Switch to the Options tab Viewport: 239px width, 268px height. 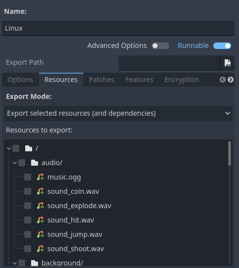pyautogui.click(x=20, y=80)
